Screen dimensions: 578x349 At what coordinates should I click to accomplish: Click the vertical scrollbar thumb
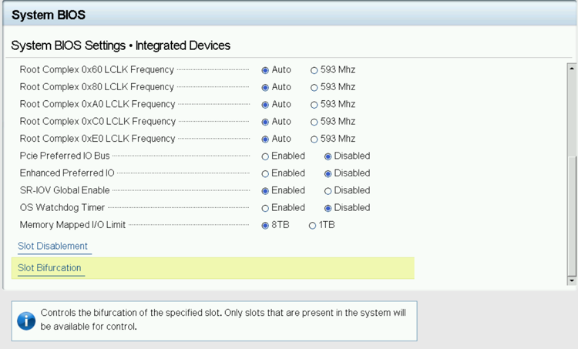[571, 216]
